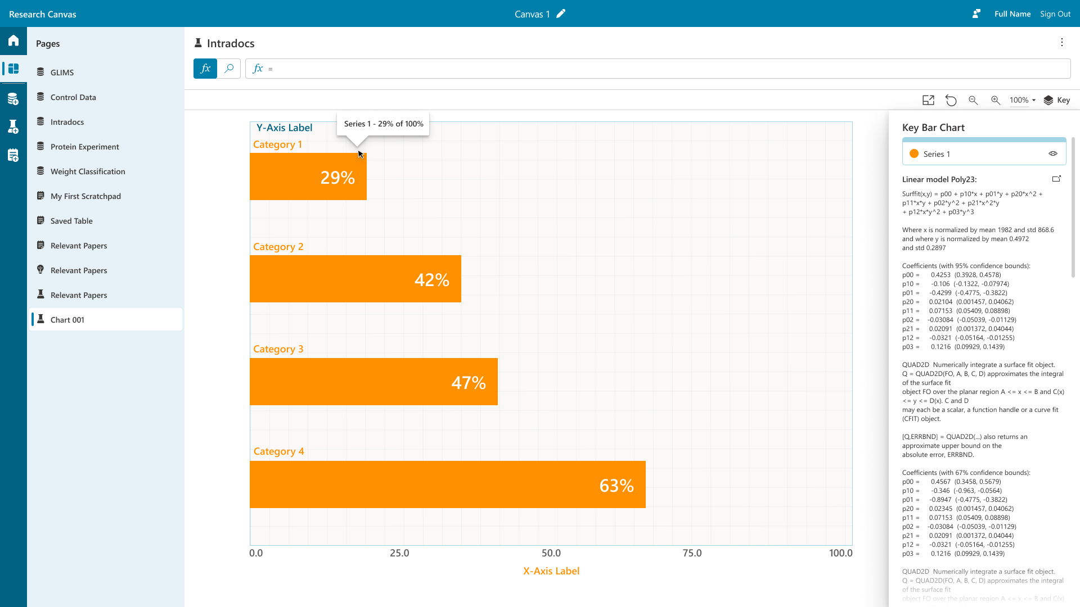The width and height of the screenshot is (1080, 607).
Task: Toggle Series 1 visibility eye icon
Action: [x=1053, y=154]
